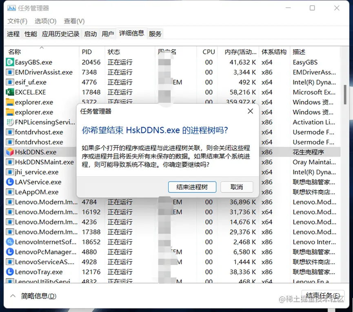
Task: Click description Activation Li...
Action: click(x=314, y=122)
